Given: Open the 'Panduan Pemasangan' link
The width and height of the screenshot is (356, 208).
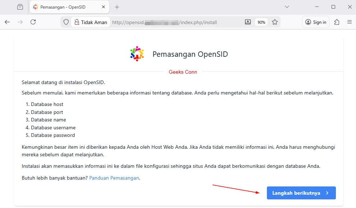Looking at the screenshot, I should pyautogui.click(x=114, y=178).
